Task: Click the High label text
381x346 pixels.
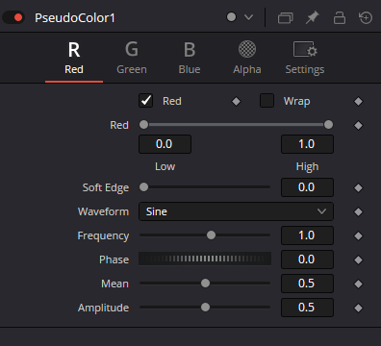Action: 307,167
